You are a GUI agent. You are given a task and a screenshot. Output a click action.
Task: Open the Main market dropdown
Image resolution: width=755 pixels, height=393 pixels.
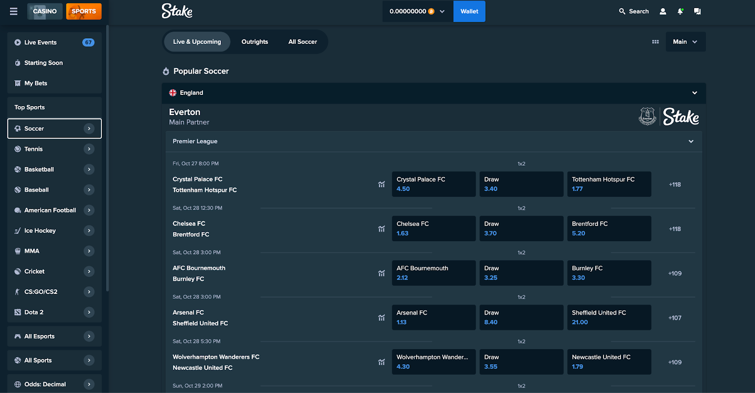[686, 42]
